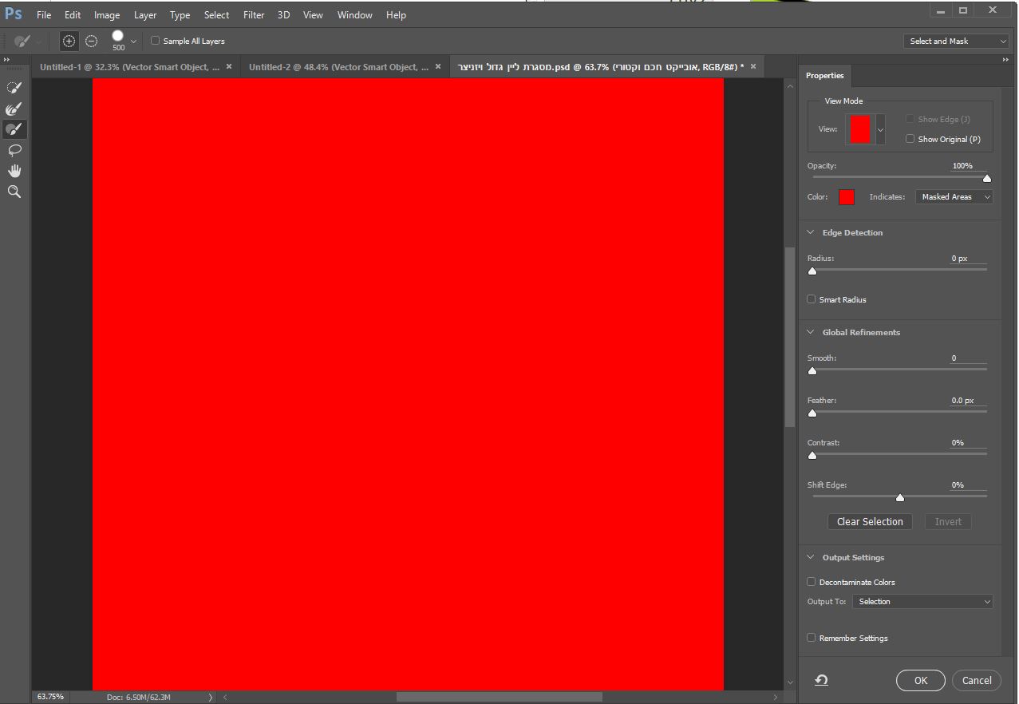Image resolution: width=1019 pixels, height=704 pixels.
Task: Open the Type menu
Action: click(180, 14)
